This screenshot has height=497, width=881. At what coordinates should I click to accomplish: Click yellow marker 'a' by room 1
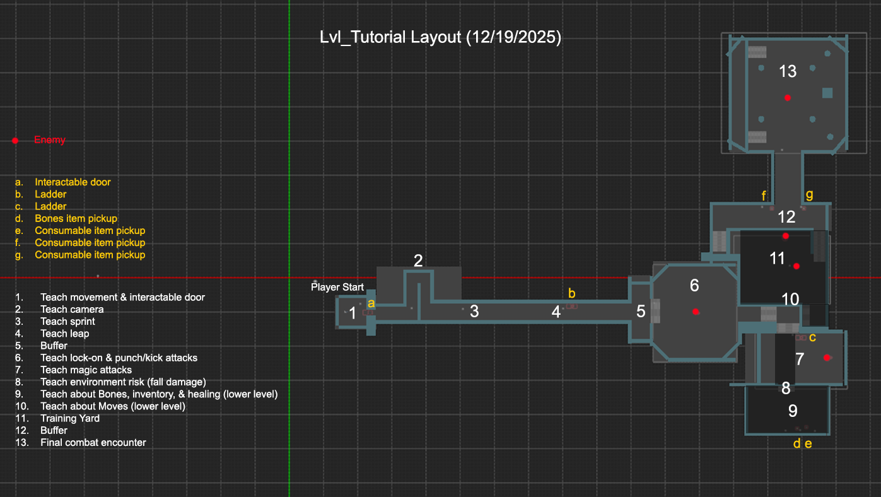pyautogui.click(x=371, y=303)
